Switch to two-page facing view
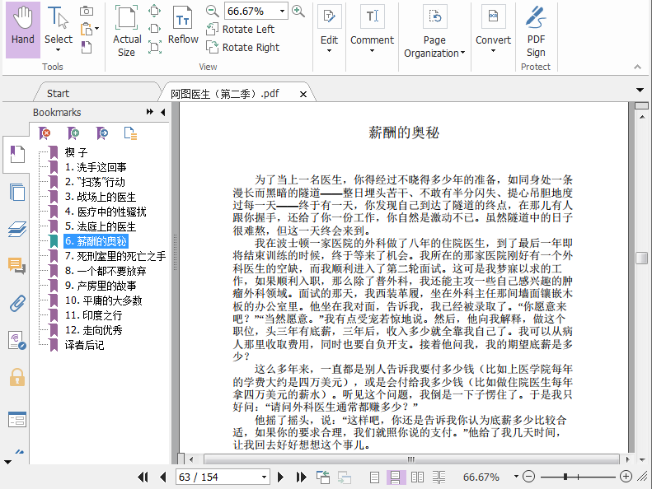Screen dimensions: 652x489 pyautogui.click(x=417, y=477)
